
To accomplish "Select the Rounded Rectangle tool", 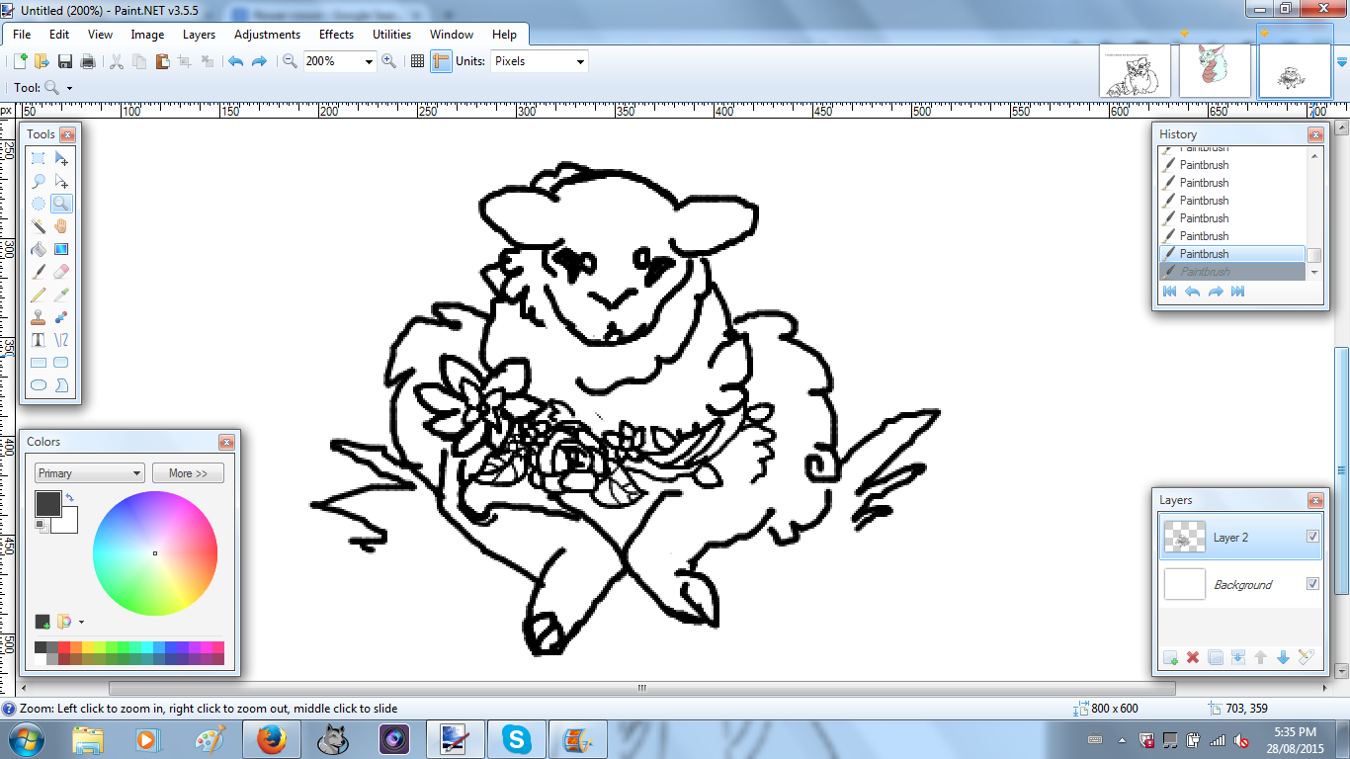I will pos(61,363).
